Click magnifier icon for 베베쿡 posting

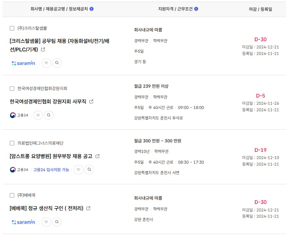tap(57, 222)
